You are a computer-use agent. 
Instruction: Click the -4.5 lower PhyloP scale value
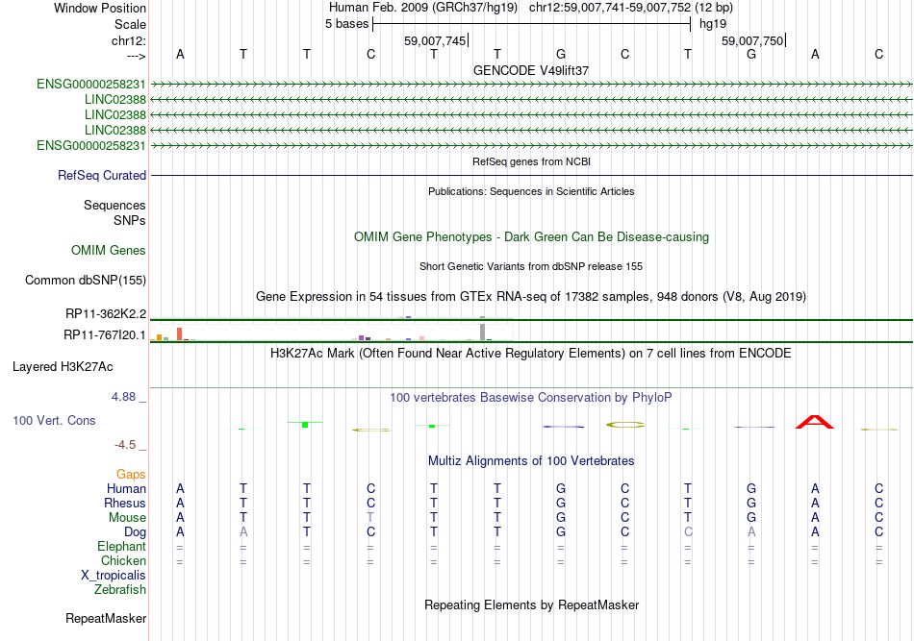pos(125,445)
